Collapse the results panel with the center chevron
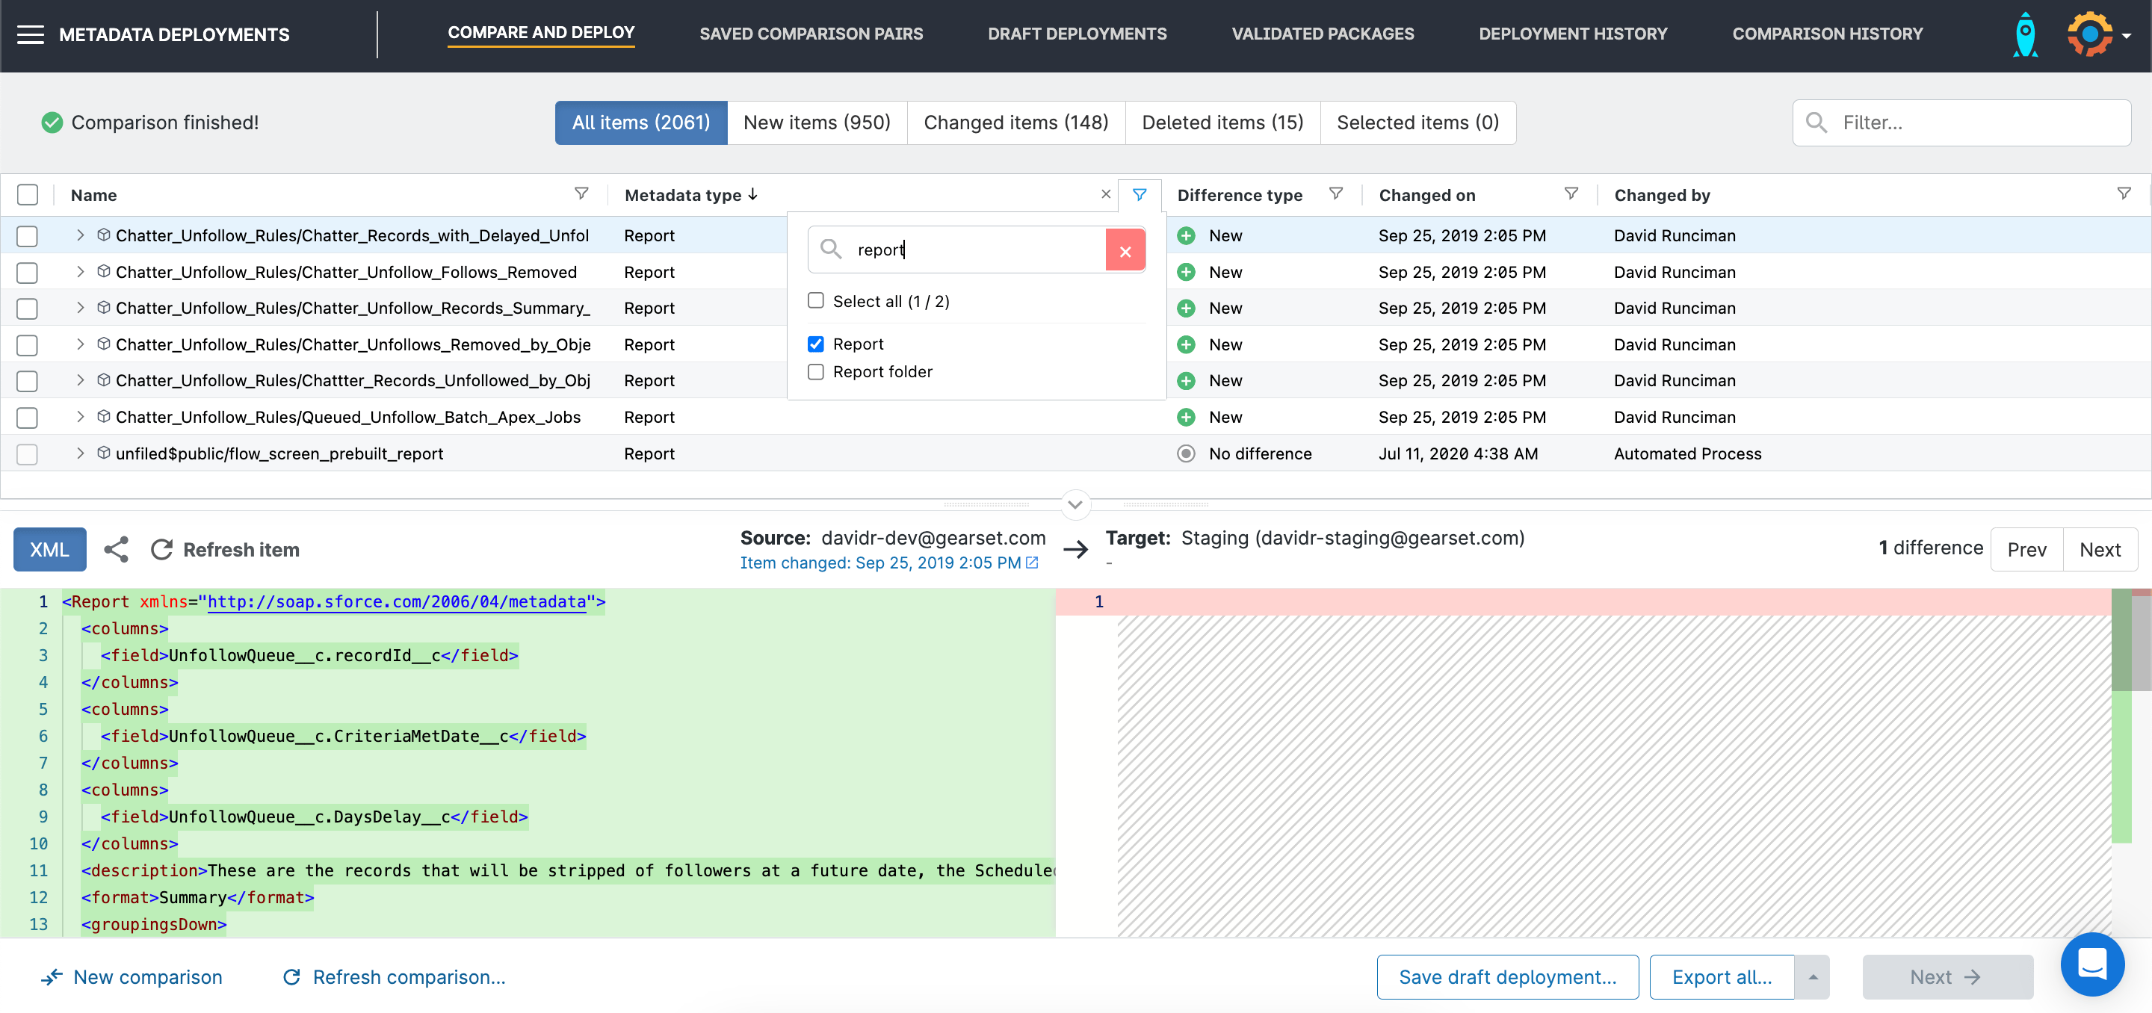The width and height of the screenshot is (2152, 1013). coord(1075,504)
